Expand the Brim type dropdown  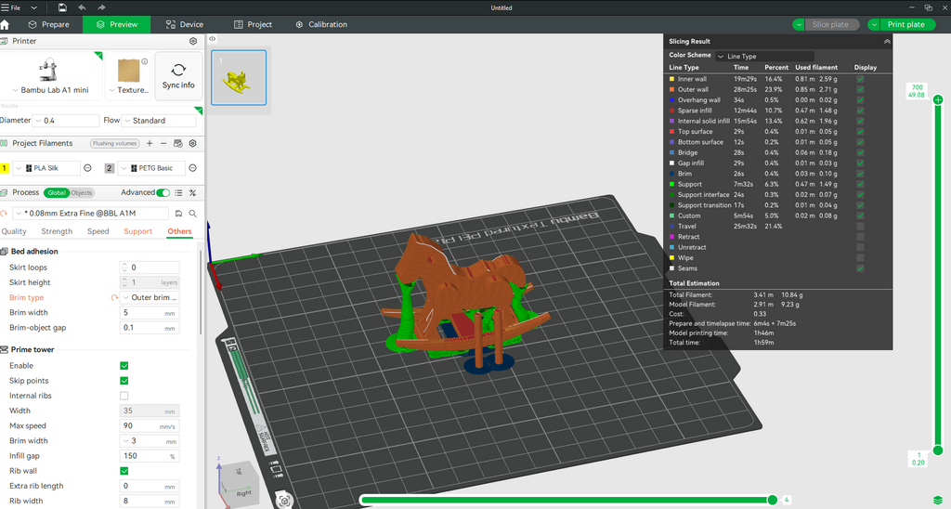pos(150,298)
